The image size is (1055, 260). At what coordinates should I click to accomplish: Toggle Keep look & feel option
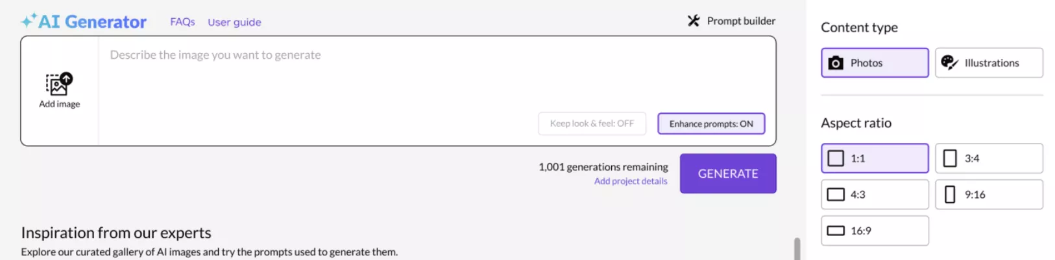(592, 124)
